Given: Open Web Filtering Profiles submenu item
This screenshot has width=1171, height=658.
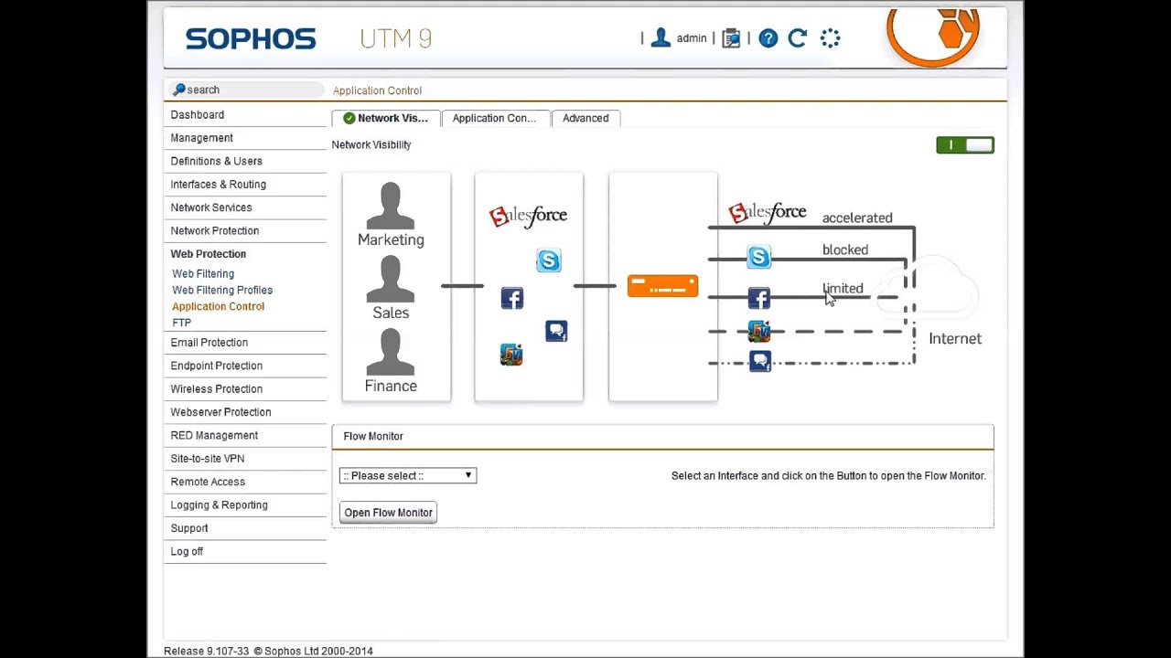Looking at the screenshot, I should (x=222, y=290).
